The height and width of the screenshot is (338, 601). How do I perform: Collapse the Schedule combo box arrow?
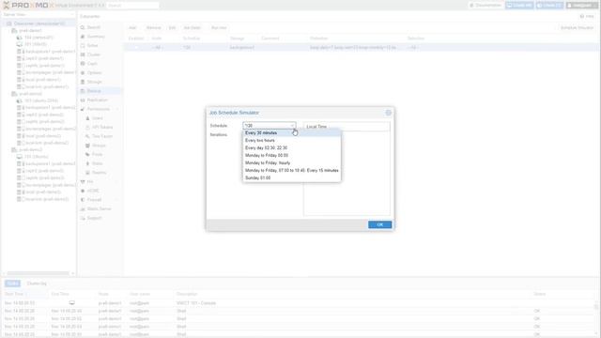(292, 126)
